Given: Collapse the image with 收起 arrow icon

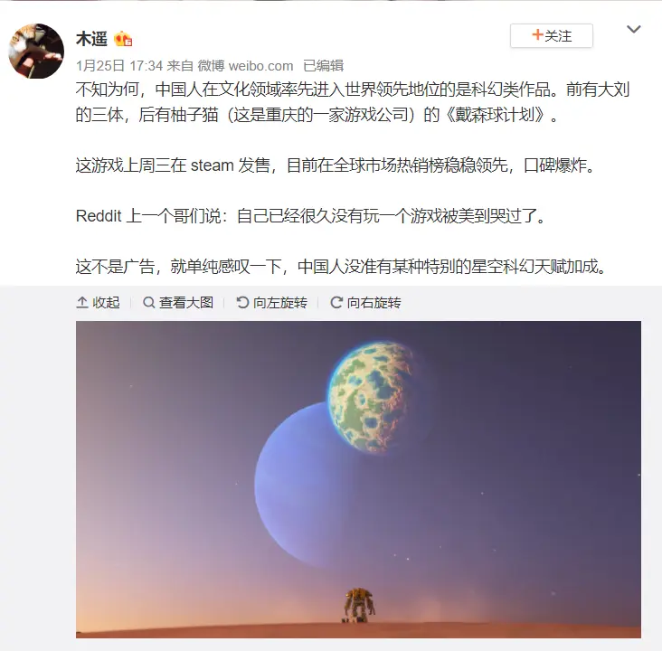Looking at the screenshot, I should [x=82, y=302].
